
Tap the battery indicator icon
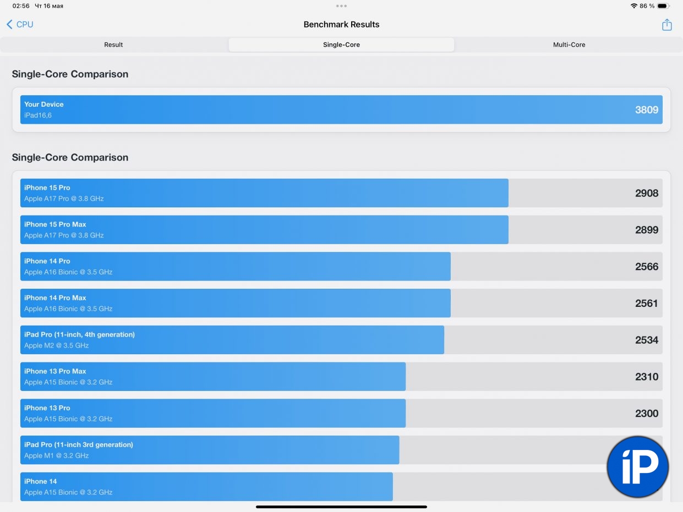click(663, 6)
